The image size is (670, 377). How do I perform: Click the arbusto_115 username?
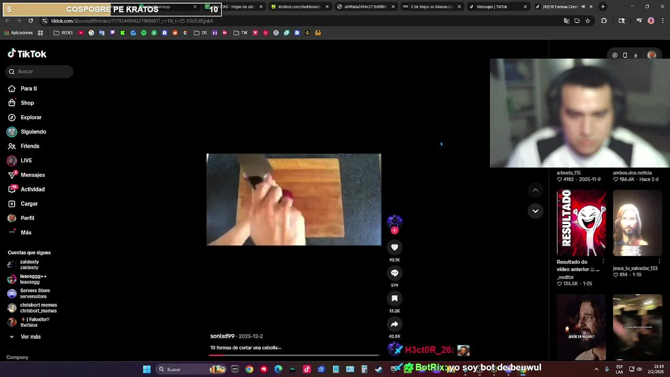pos(568,173)
